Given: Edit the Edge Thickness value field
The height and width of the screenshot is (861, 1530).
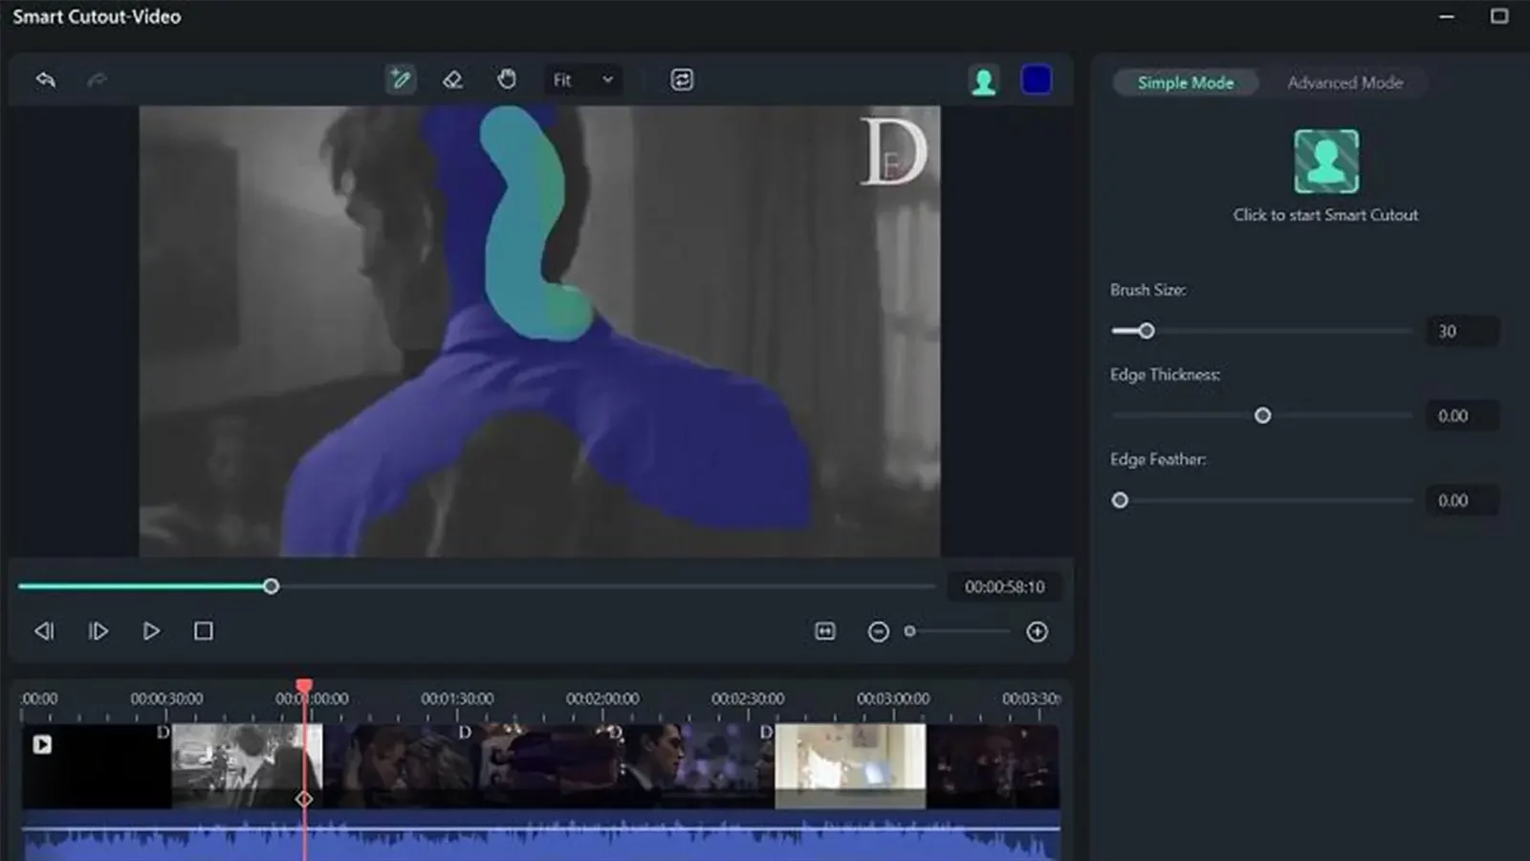Looking at the screenshot, I should [1461, 415].
